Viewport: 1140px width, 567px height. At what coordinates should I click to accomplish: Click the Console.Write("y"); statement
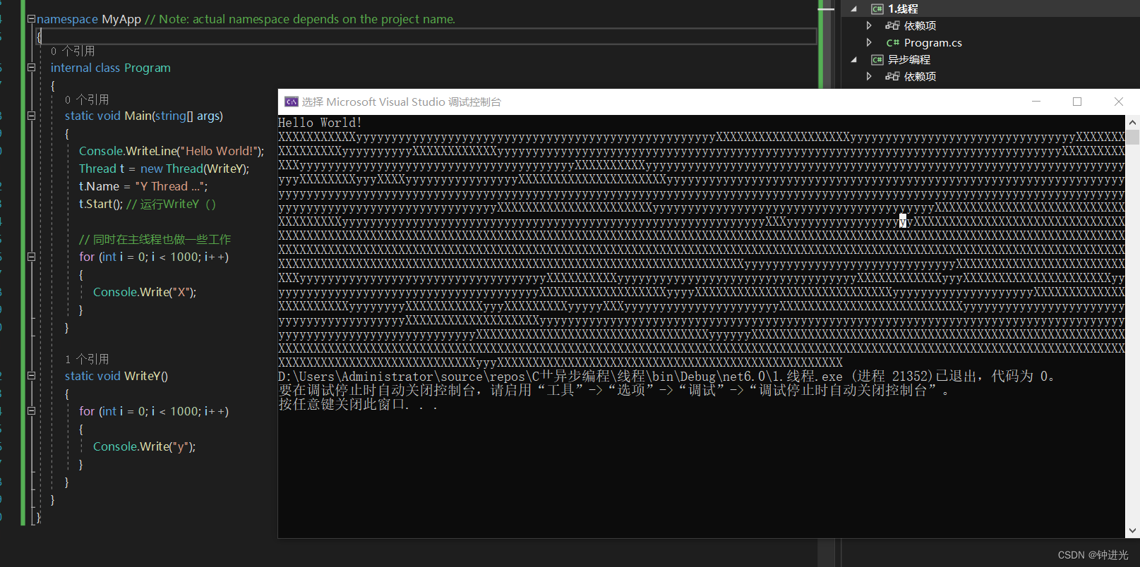[x=145, y=446]
